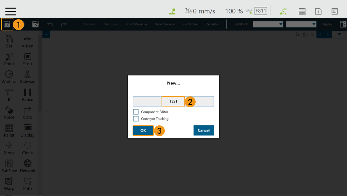Go to previous tab with left chevron

tap(320, 34)
